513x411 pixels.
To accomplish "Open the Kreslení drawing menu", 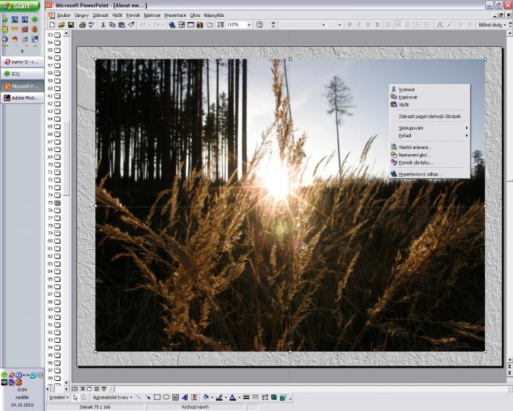I will coord(58,397).
